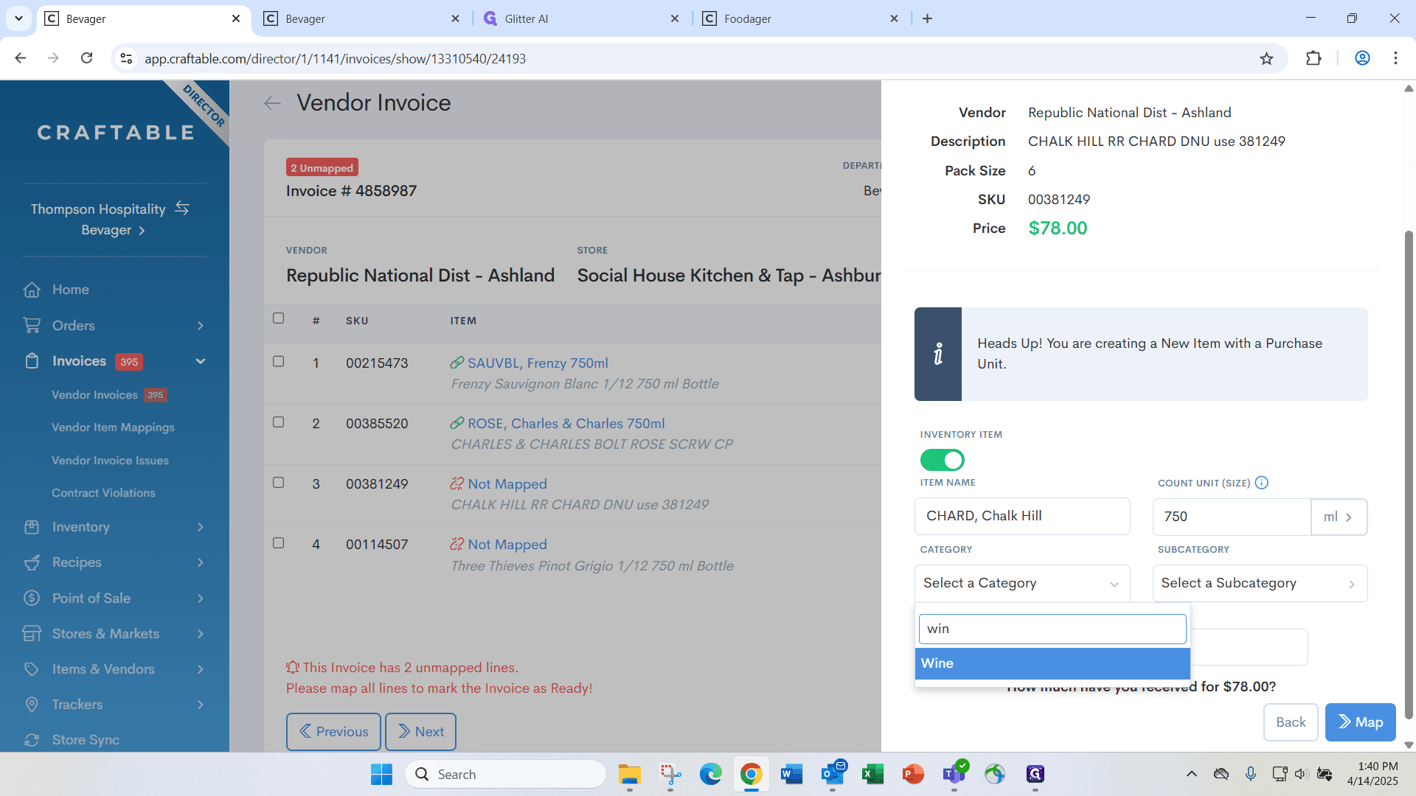This screenshot has height=796, width=1416.
Task: Click the Bevager store switcher link
Action: click(x=113, y=230)
